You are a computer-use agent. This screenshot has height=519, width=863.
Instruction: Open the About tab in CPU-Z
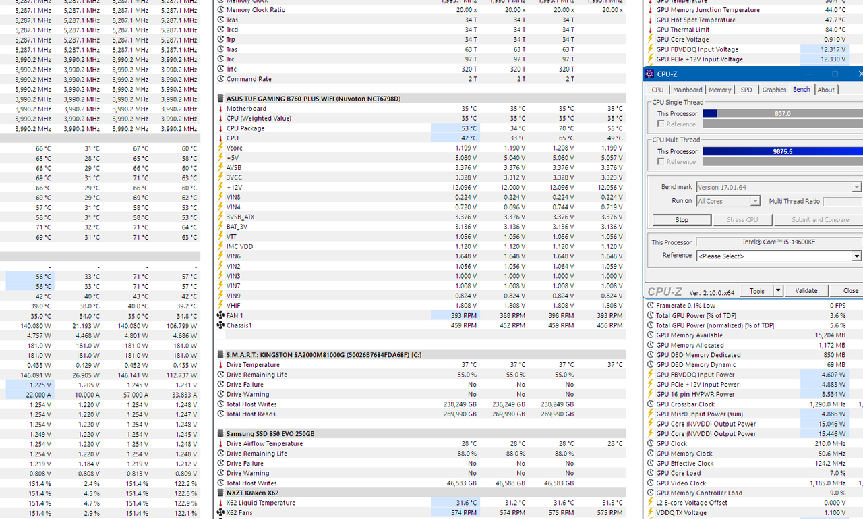tap(826, 90)
